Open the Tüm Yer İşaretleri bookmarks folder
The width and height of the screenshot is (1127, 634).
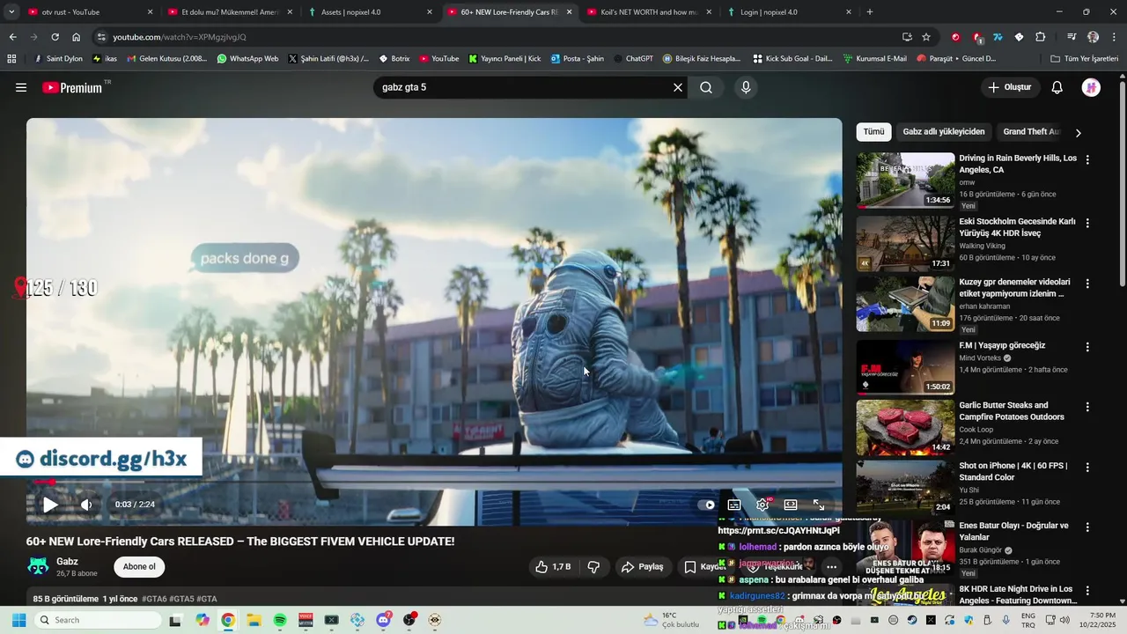[x=1086, y=59]
